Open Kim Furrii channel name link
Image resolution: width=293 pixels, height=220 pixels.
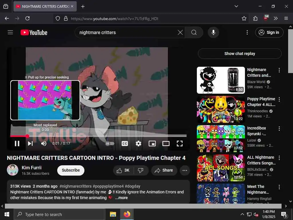point(31,168)
